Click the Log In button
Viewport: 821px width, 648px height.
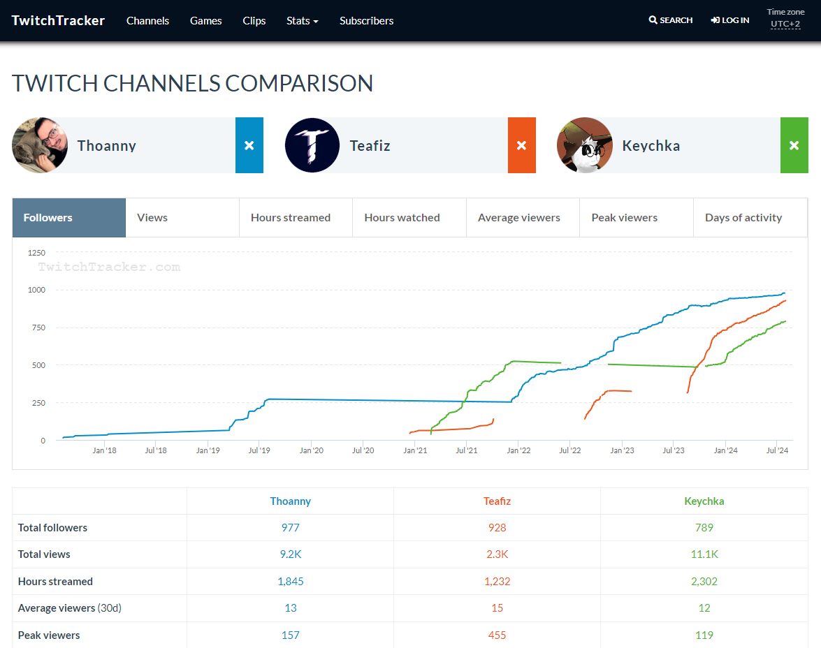(729, 20)
